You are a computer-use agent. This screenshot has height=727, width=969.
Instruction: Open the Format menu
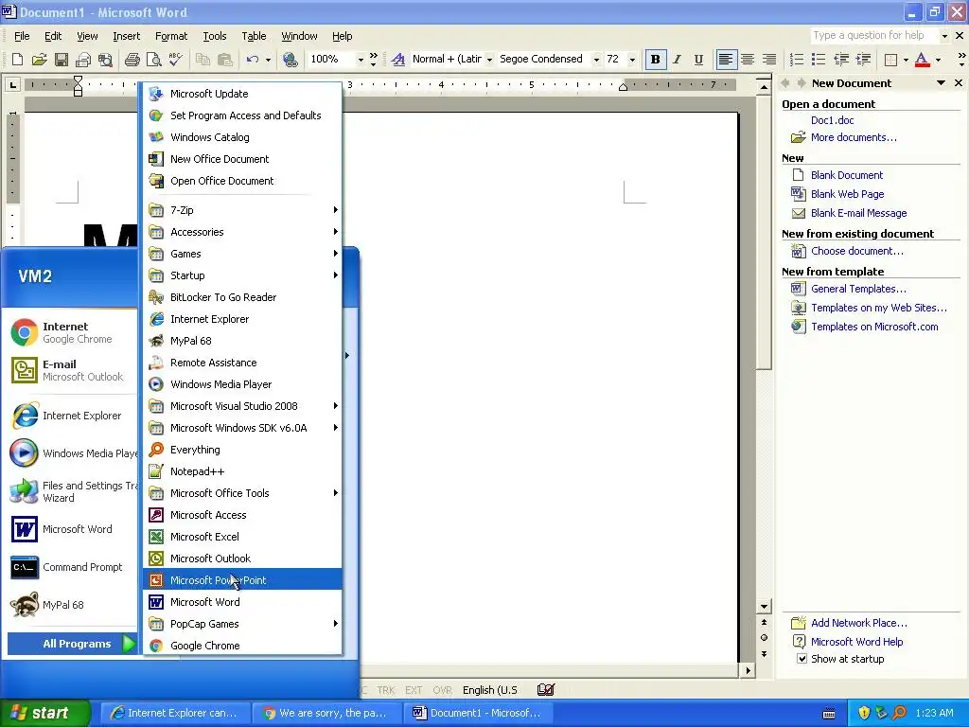(x=171, y=36)
